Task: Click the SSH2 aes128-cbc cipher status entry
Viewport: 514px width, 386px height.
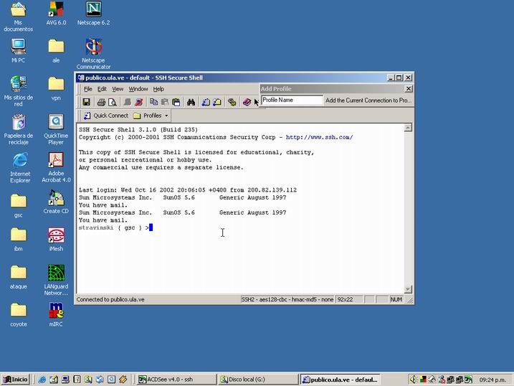Action: [287, 299]
